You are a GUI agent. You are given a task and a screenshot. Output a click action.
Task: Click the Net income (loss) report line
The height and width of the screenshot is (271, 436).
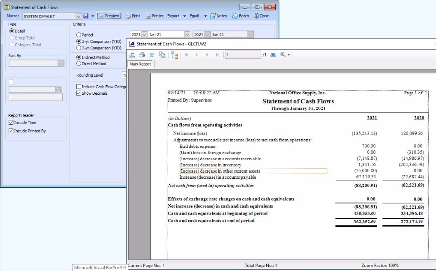click(x=190, y=133)
